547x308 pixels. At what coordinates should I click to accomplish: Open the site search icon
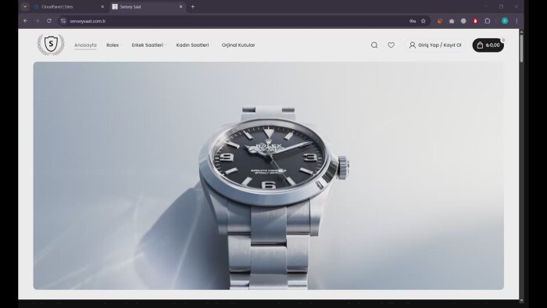click(x=374, y=45)
